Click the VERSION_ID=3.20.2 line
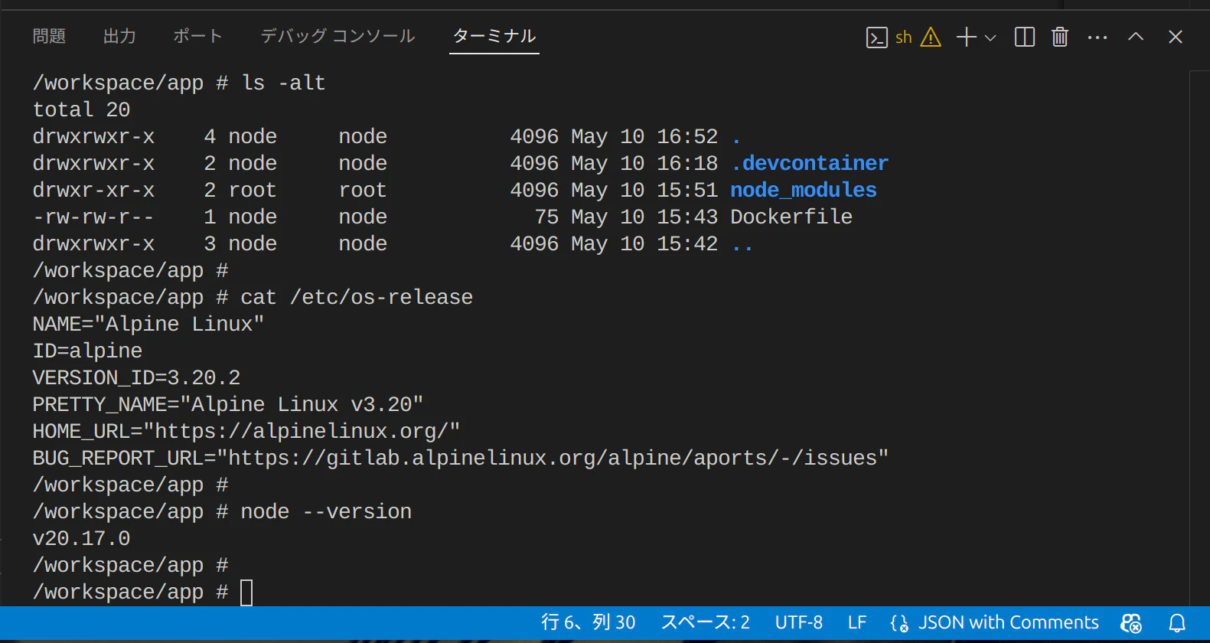Screen dimensions: 1210x643 136,377
